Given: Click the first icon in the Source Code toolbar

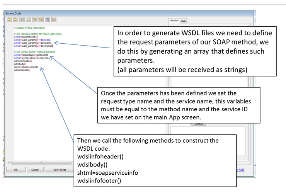Looking at the screenshot, I should pos(10,19).
